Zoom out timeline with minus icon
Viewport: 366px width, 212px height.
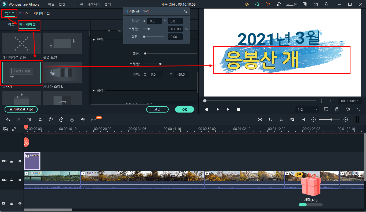[314, 120]
